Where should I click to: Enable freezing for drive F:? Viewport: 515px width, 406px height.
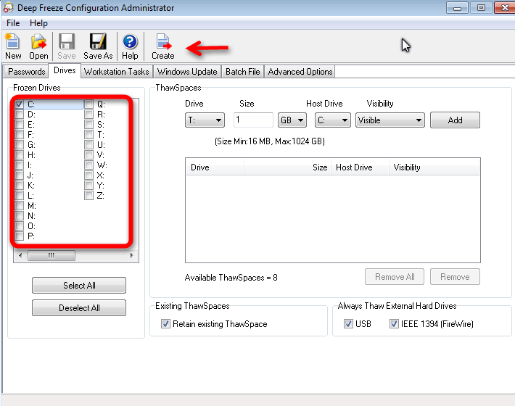coord(20,135)
